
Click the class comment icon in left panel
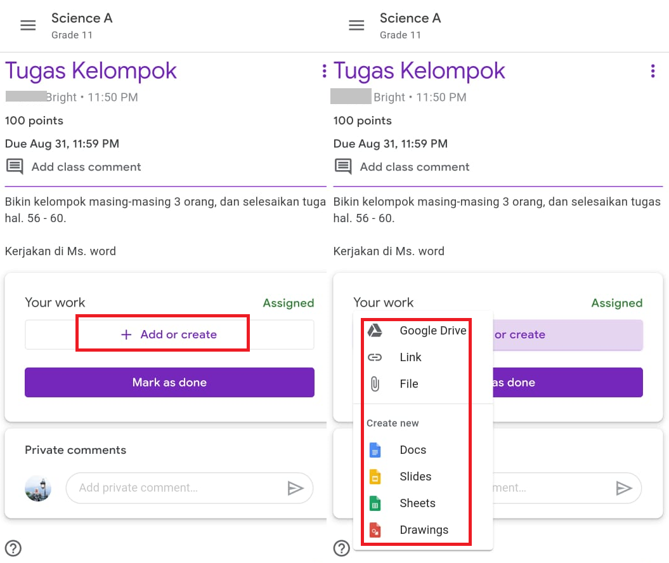click(x=15, y=167)
